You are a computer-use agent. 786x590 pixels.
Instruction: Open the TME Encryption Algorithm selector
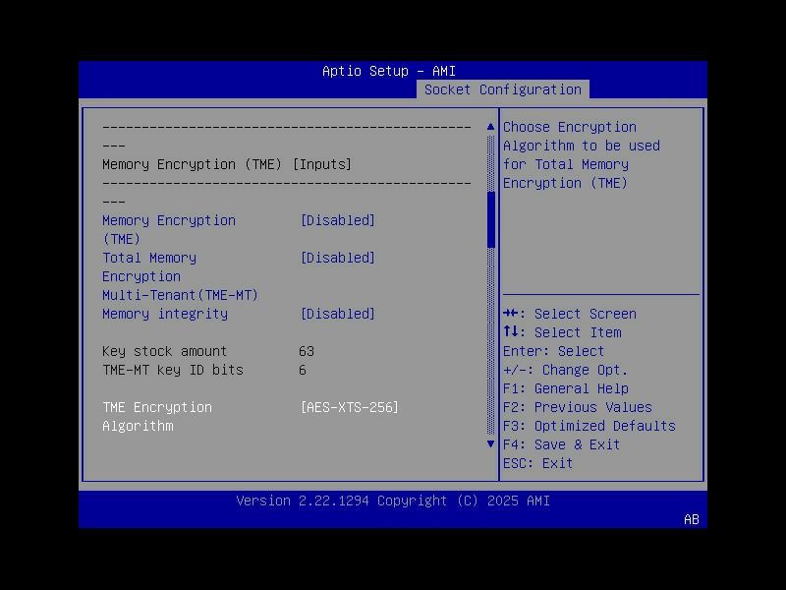[350, 407]
